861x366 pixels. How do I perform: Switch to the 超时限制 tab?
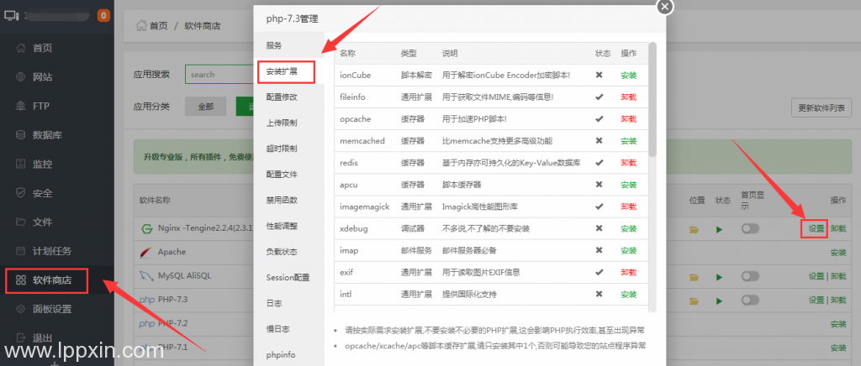click(289, 149)
